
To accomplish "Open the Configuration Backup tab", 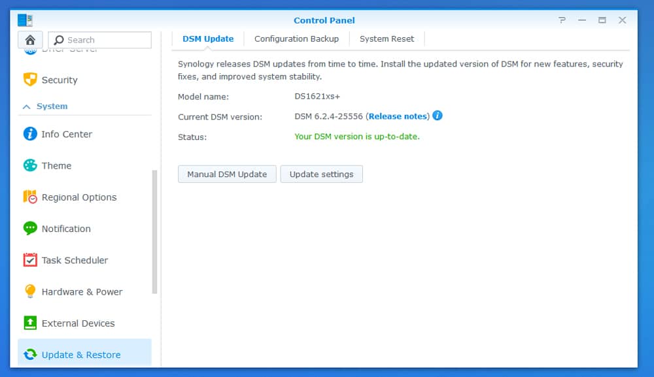I will 296,39.
